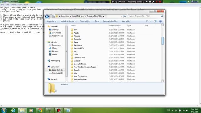Refresh the Program Files (x86) folder
The width and height of the screenshot is (201, 113).
(125, 16)
